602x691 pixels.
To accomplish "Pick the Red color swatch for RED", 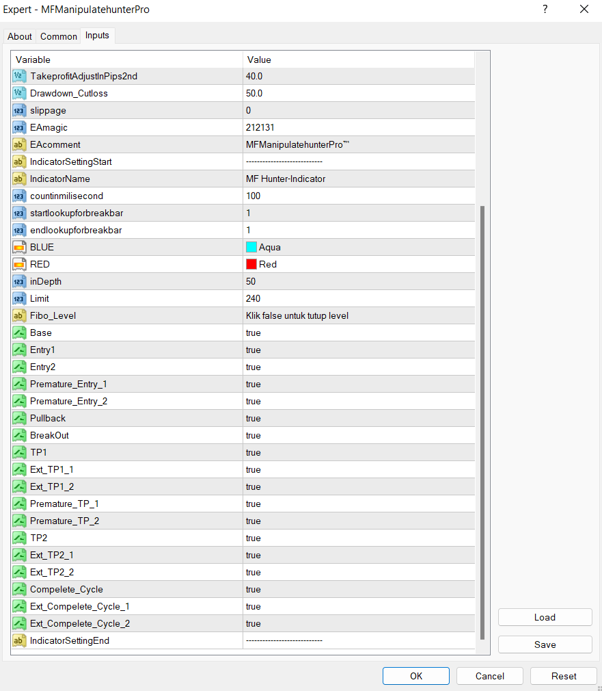I will click(x=251, y=264).
